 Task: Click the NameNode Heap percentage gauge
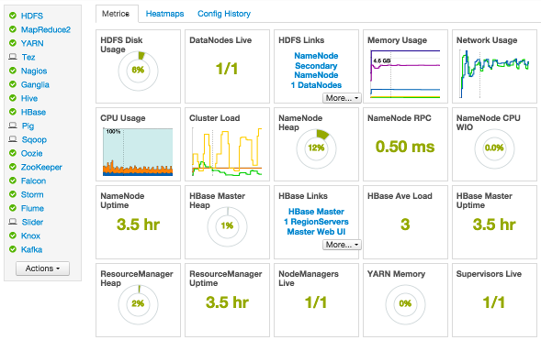tap(316, 149)
